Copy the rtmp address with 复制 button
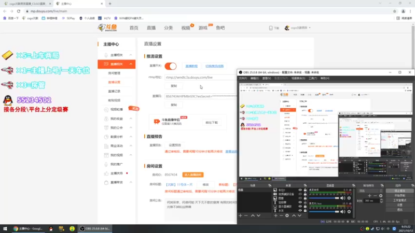The image size is (415, 233). (x=174, y=86)
